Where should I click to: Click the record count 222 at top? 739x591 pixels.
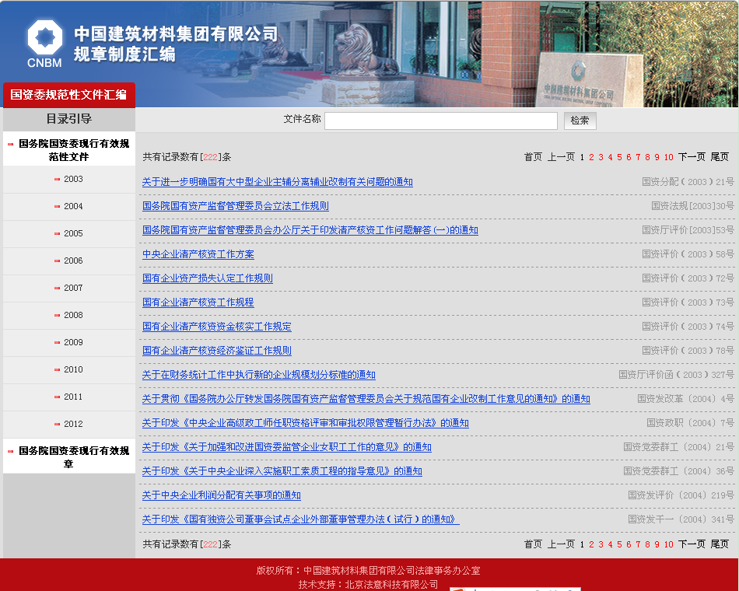click(x=210, y=157)
